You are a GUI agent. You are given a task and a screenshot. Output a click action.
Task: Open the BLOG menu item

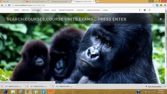(54, 10)
